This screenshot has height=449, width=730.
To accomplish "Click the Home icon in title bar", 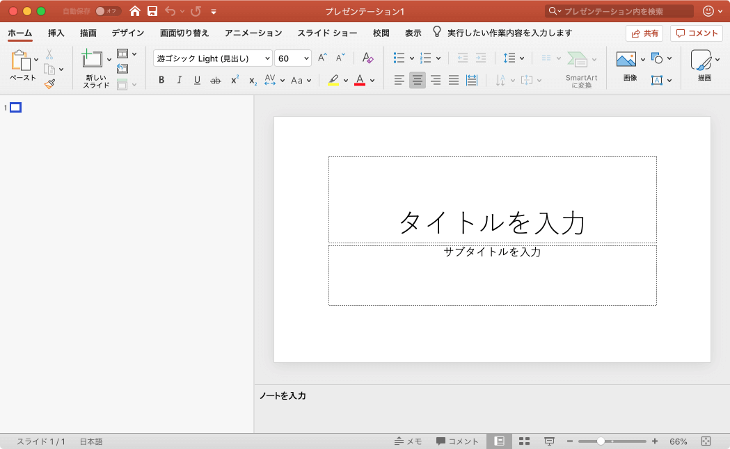I will [x=135, y=11].
